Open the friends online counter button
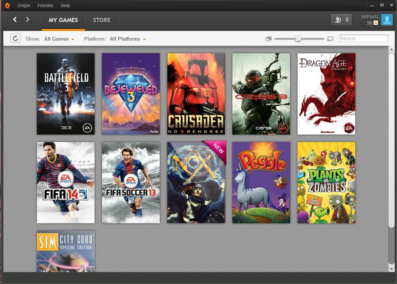The height and width of the screenshot is (284, 397). click(x=341, y=20)
